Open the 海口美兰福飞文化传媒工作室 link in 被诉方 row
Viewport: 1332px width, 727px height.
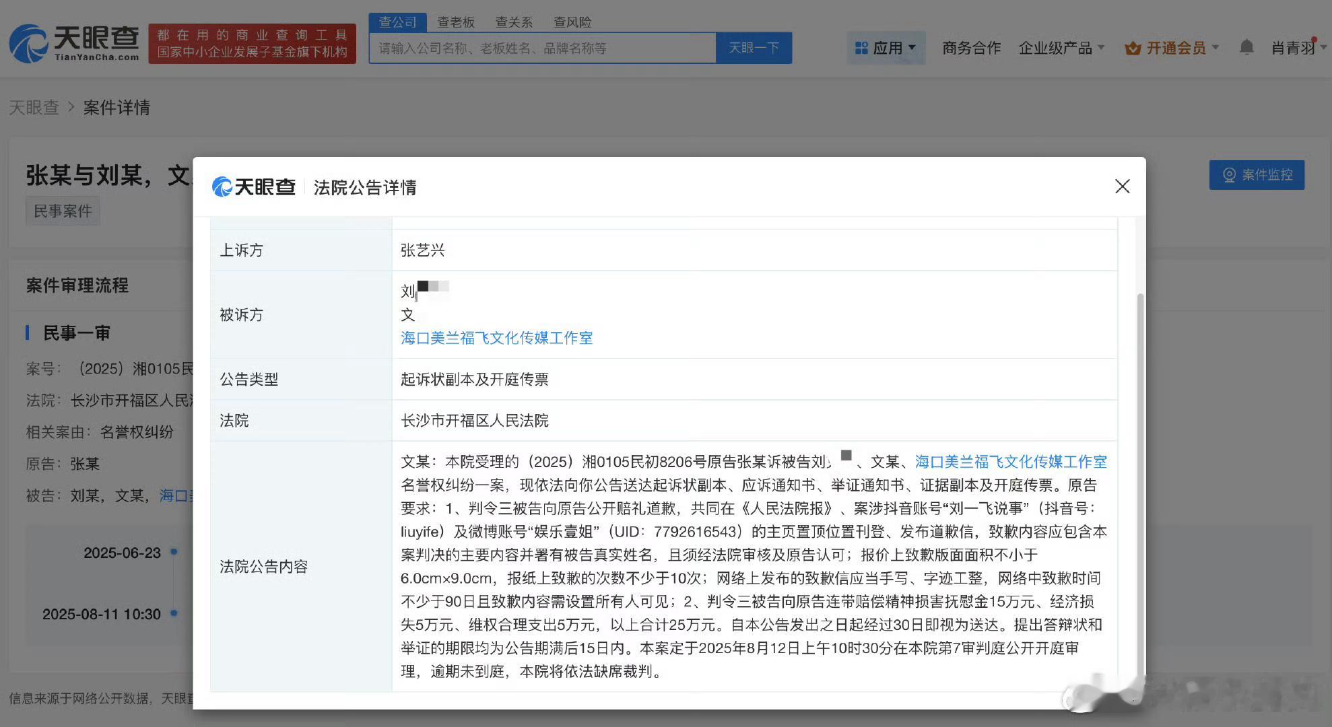tap(496, 338)
